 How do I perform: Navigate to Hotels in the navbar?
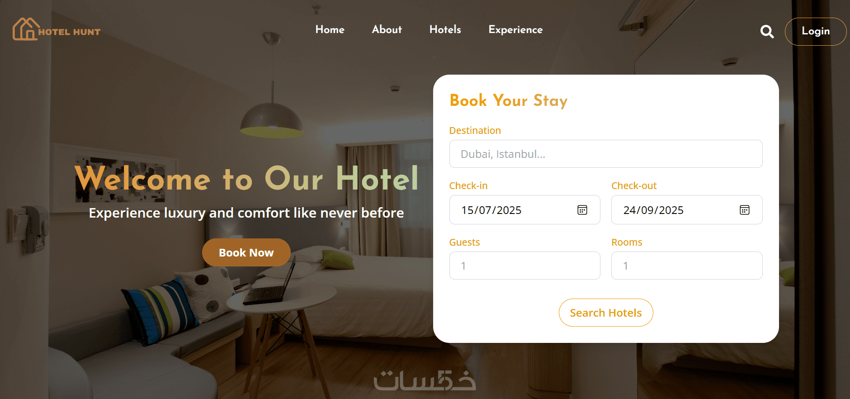pyautogui.click(x=445, y=29)
